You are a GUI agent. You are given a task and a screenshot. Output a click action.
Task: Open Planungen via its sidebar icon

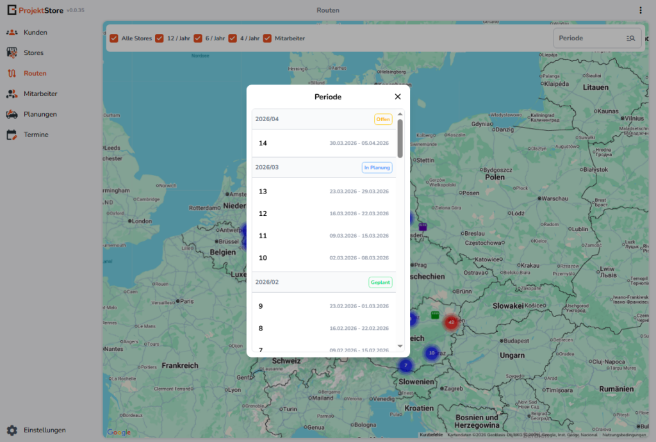(12, 114)
